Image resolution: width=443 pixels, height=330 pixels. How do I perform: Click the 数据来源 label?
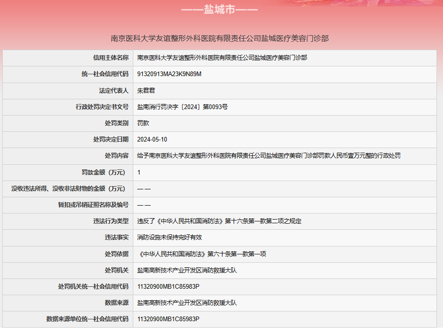pyautogui.click(x=117, y=303)
